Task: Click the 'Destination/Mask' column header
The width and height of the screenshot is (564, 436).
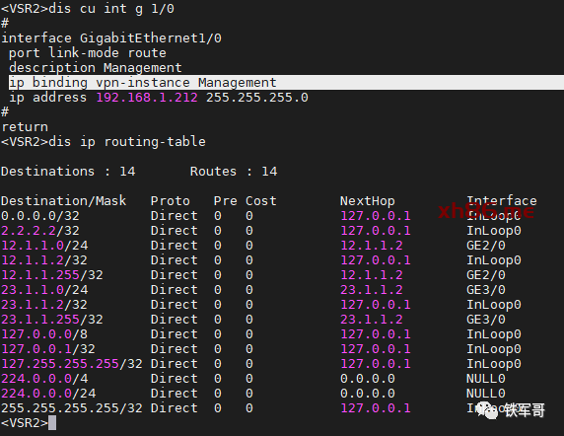Action: (64, 200)
